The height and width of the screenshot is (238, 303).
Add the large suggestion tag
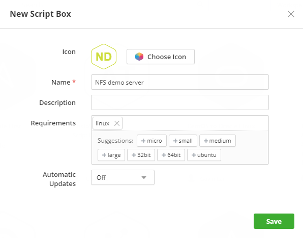(x=111, y=155)
